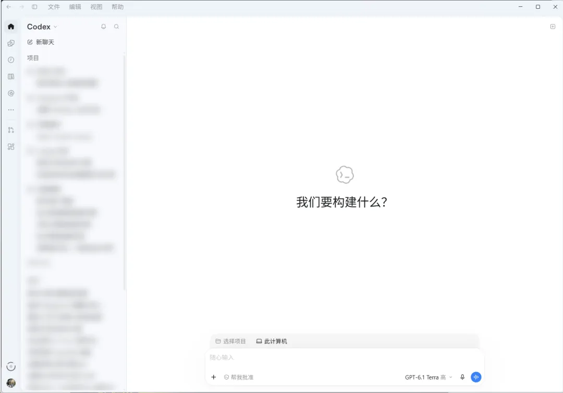Start voice dictation with microphone icon
The height and width of the screenshot is (393, 563).
pyautogui.click(x=462, y=377)
